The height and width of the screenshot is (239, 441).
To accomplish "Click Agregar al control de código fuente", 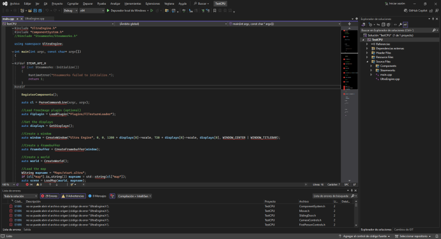I will (x=364, y=236).
